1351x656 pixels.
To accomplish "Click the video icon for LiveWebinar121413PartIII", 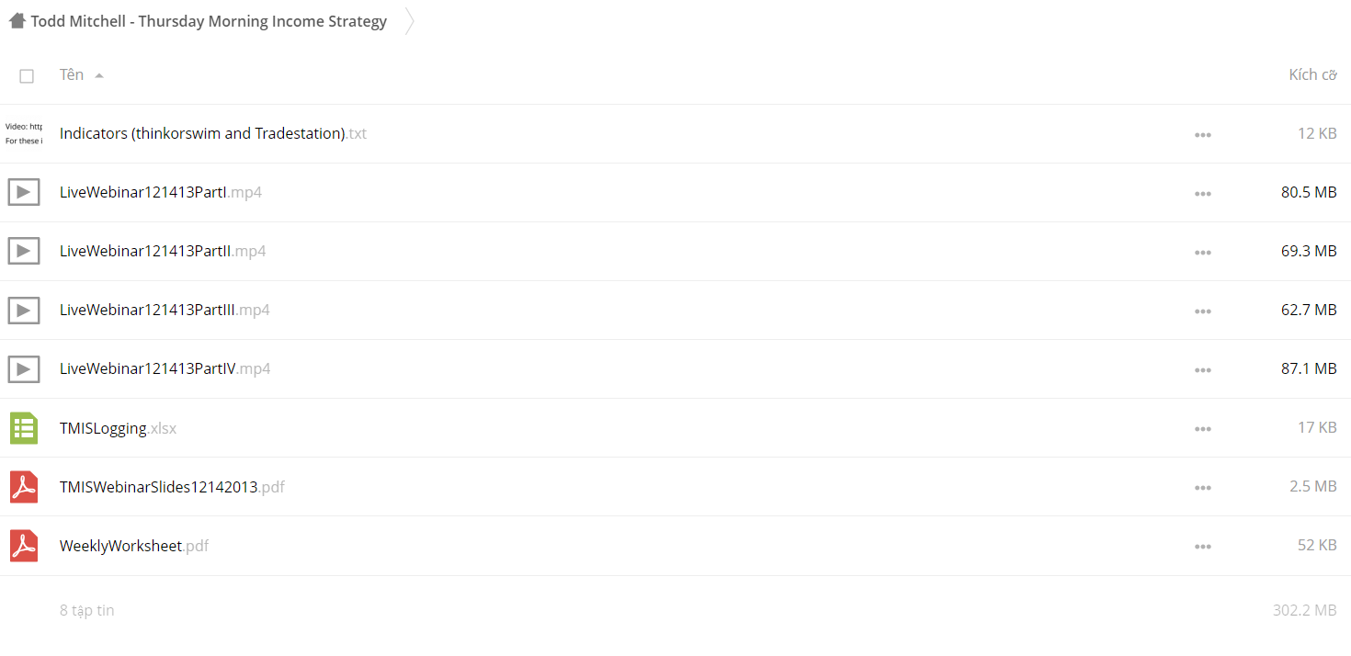I will point(24,310).
